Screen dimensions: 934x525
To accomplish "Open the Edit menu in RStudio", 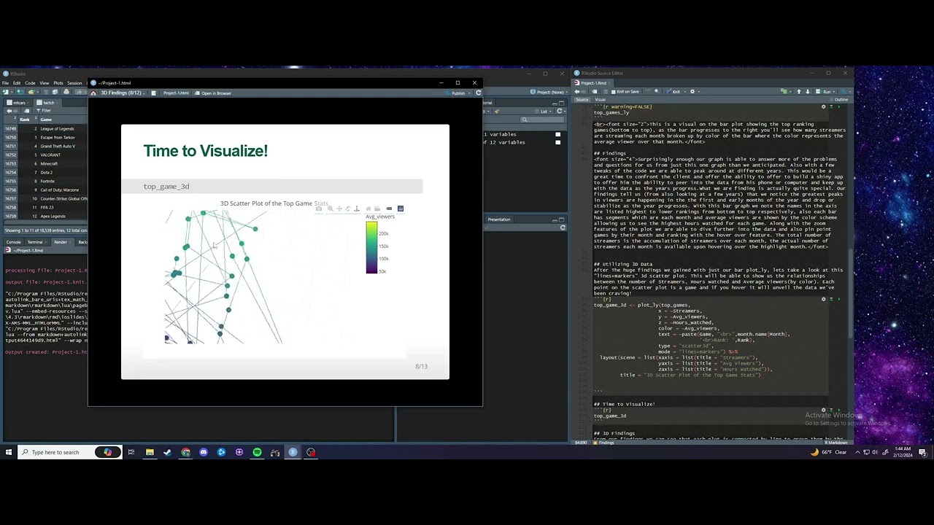I will coord(17,83).
